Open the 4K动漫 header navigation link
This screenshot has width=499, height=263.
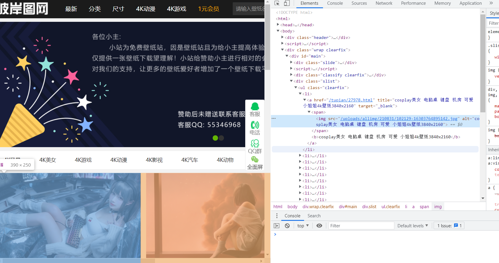point(146,9)
